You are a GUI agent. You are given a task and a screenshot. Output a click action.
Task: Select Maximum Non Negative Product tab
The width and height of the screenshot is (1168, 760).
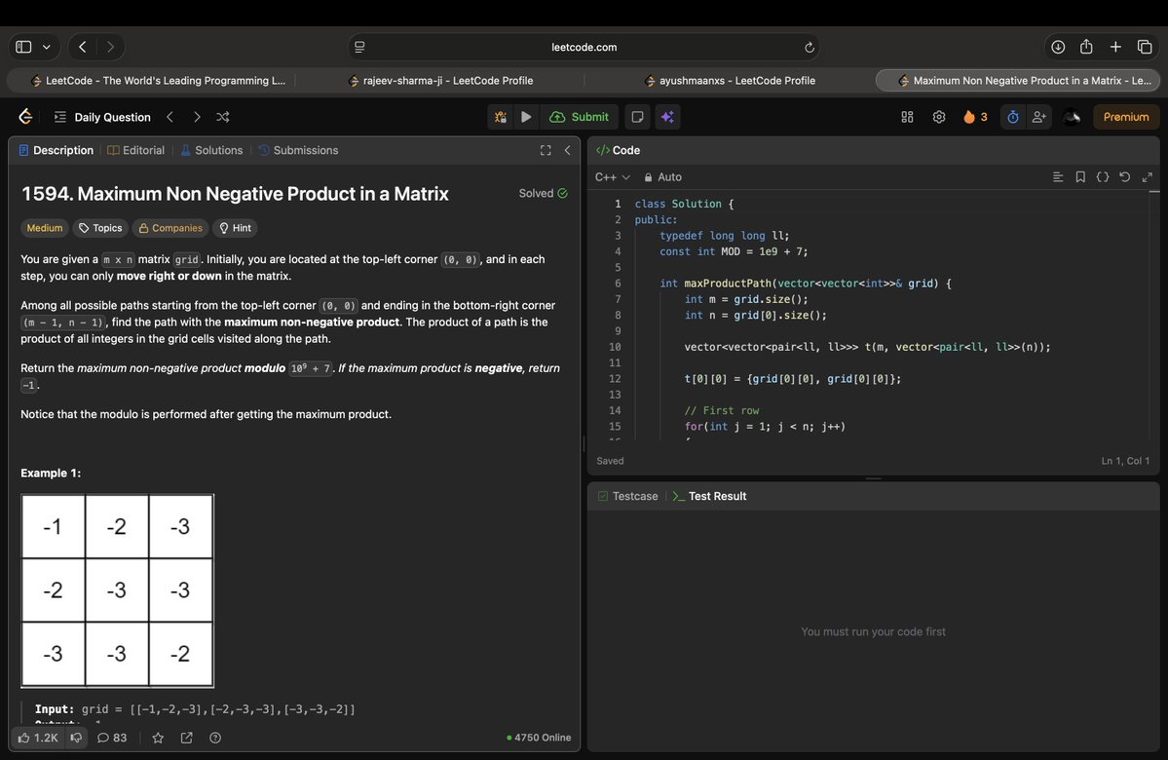pos(1018,81)
